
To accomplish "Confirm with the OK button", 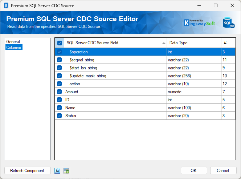I will pos(194,171).
